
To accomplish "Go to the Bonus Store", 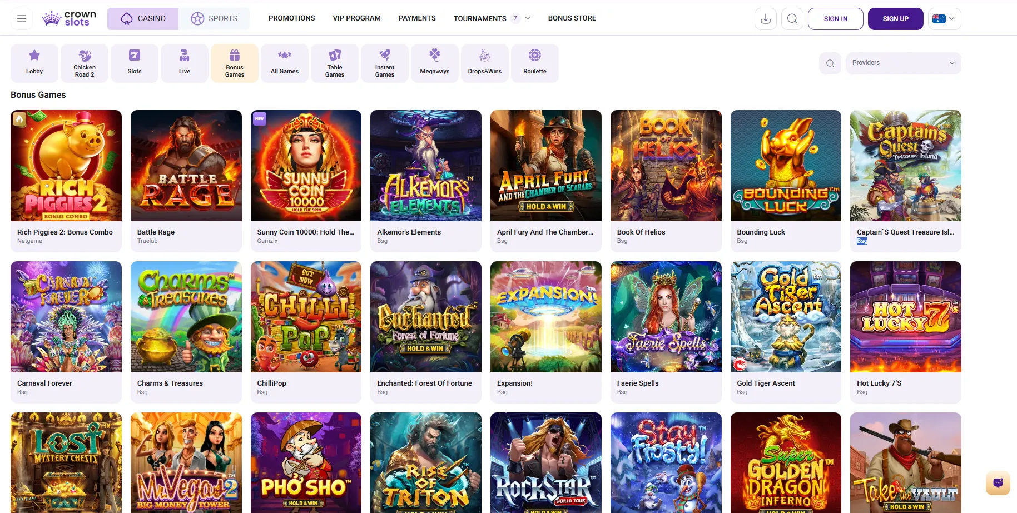I will 572,18.
